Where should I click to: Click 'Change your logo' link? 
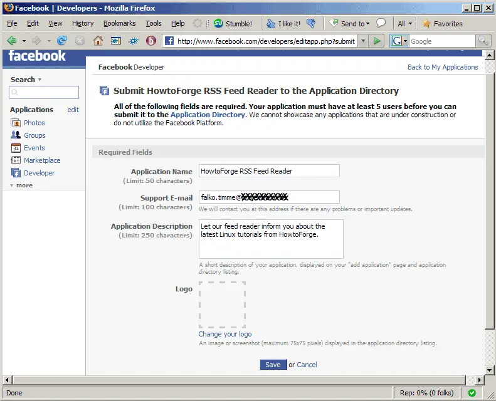[x=225, y=334]
